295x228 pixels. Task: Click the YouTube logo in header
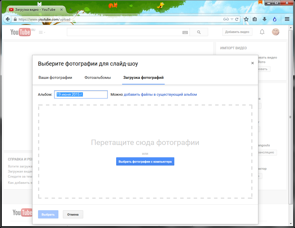tap(20, 32)
